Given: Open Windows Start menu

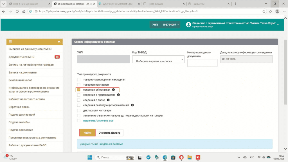Looking at the screenshot, I should (x=90, y=158).
